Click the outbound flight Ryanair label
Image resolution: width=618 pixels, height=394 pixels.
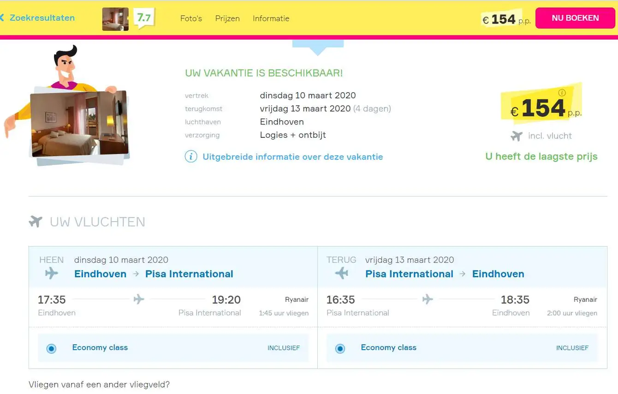tap(297, 300)
